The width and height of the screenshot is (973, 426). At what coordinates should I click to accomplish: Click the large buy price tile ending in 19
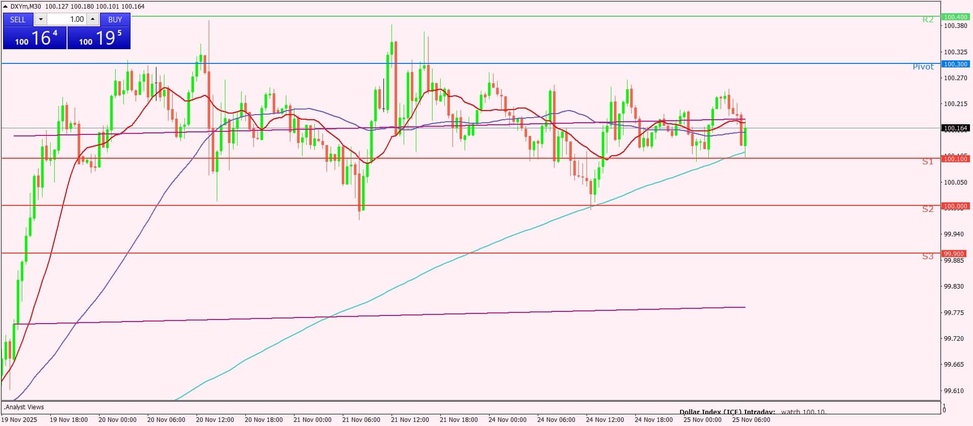[x=99, y=38]
